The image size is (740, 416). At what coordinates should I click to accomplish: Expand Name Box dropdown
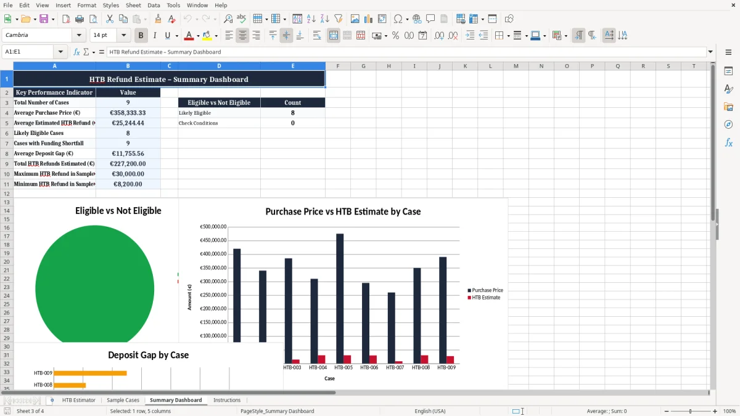pyautogui.click(x=60, y=52)
